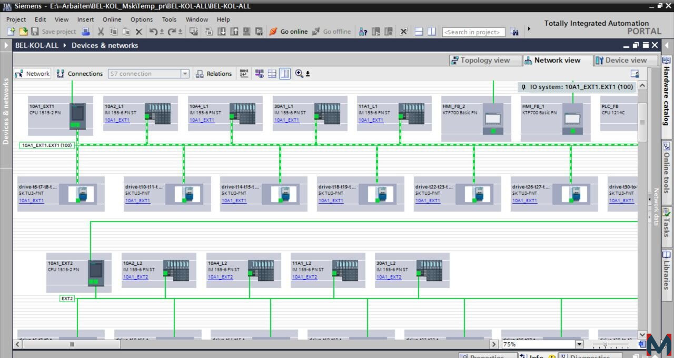Select the Network view tab
The height and width of the screenshot is (358, 674).
(x=558, y=60)
